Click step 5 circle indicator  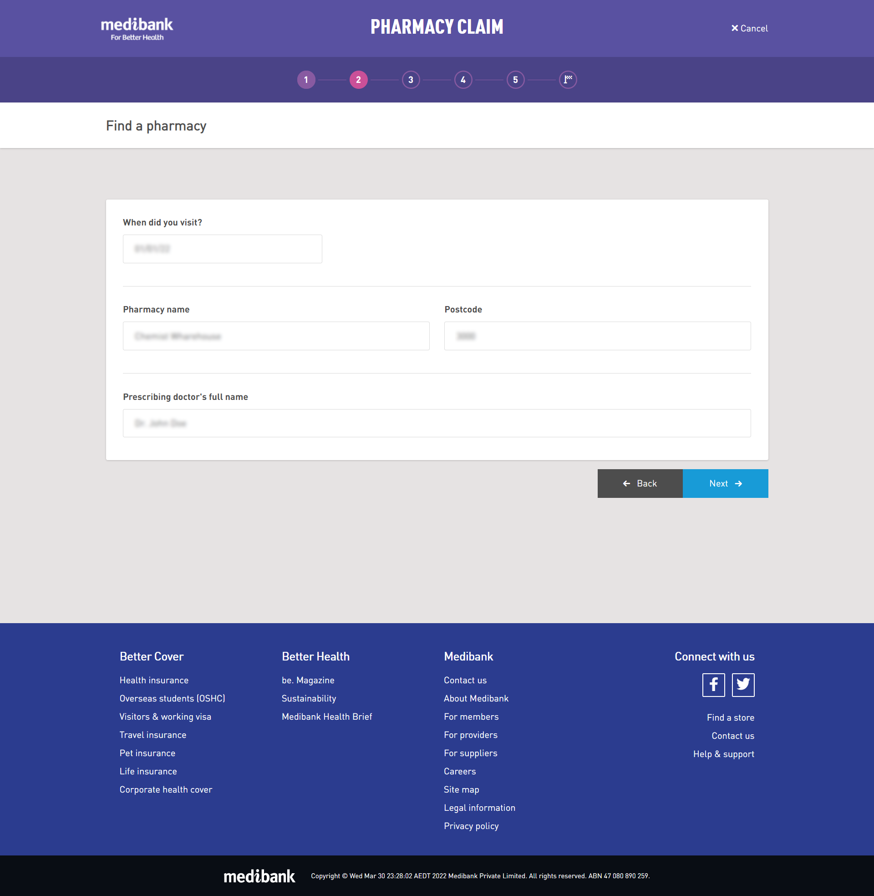point(516,79)
